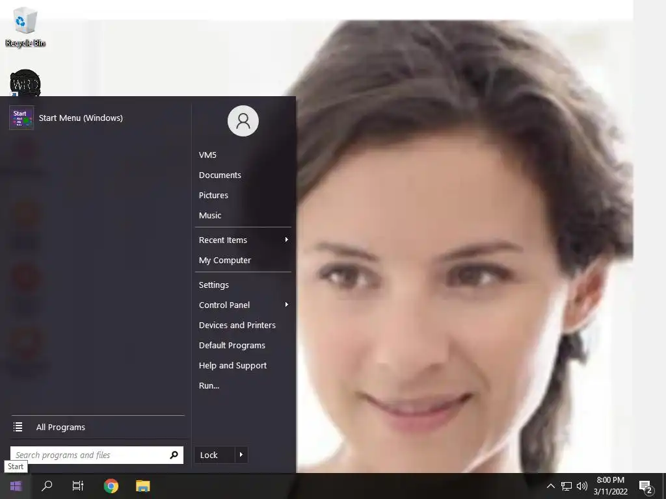Open File Explorer from the taskbar

[x=142, y=486]
